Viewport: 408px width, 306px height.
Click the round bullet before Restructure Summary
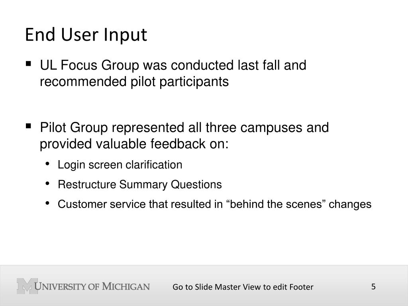47,184
